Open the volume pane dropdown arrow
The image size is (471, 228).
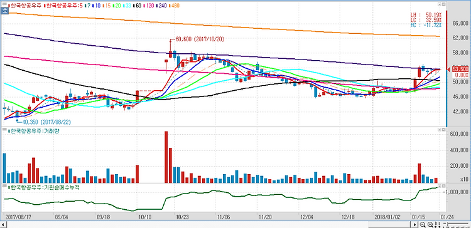[440, 130]
